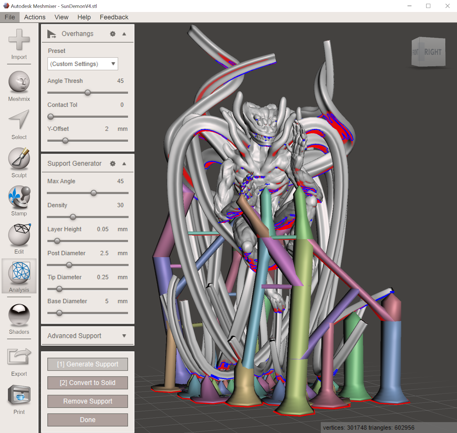Click the Generate Support button
The height and width of the screenshot is (433, 457).
[87, 364]
